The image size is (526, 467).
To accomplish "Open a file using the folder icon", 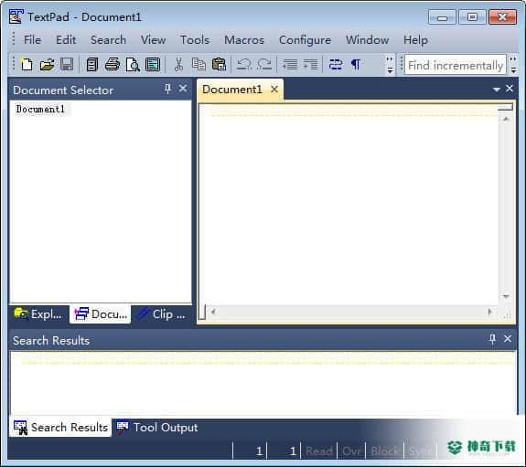I will (47, 64).
